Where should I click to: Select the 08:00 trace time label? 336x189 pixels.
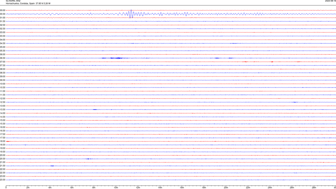coord(2,69)
